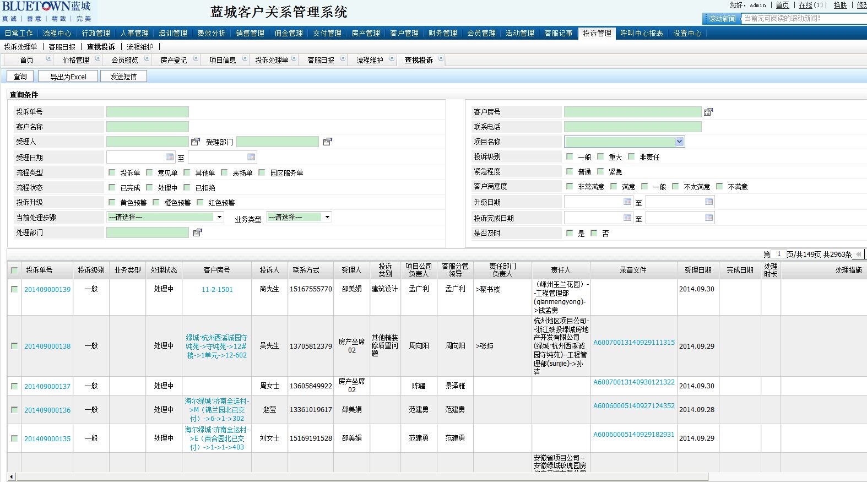Enable the 红色预警 checkbox

point(200,202)
